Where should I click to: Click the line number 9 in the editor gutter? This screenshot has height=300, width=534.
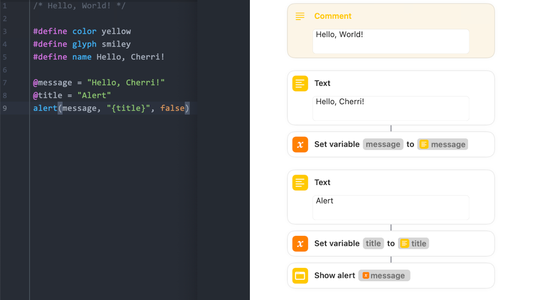(5, 108)
